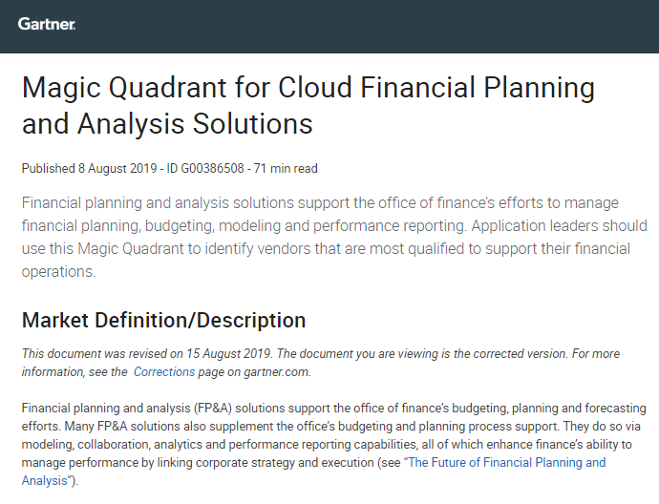Click the italic revision notice dated 15 August
The height and width of the screenshot is (504, 659).
coord(321,363)
